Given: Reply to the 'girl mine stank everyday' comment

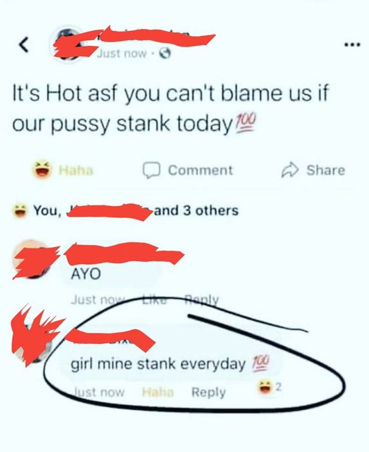Looking at the screenshot, I should tap(209, 392).
